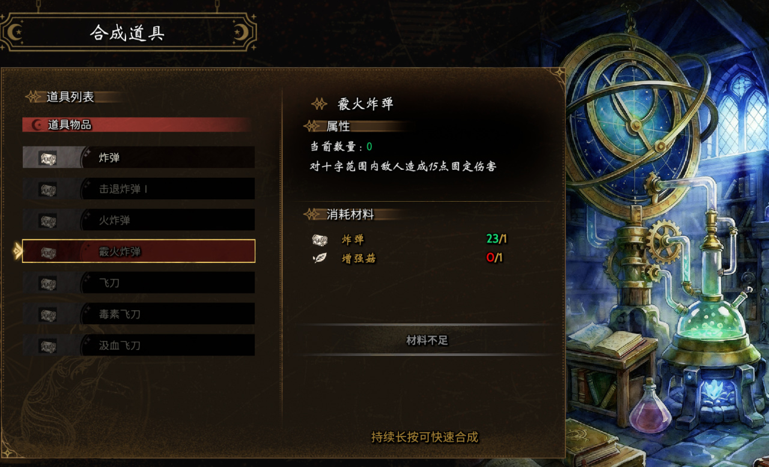Choose 汲血飞刀 from the list
Viewport: 769px width, 467px height.
tap(139, 345)
